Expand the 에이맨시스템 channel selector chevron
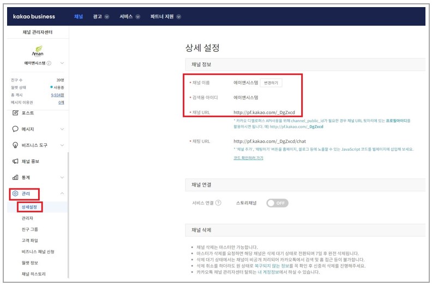Viewport: 432px width, 285px height. [x=62, y=63]
